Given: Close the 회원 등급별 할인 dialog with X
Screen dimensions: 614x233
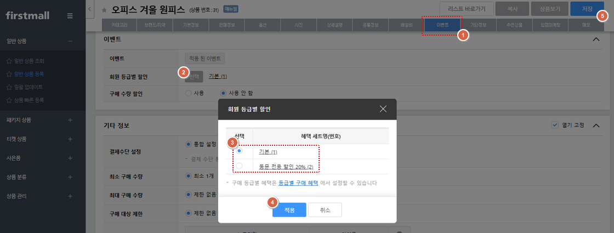Looking at the screenshot, I should point(383,109).
